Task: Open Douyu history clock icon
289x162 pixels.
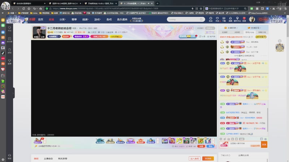Action: pos(211,19)
